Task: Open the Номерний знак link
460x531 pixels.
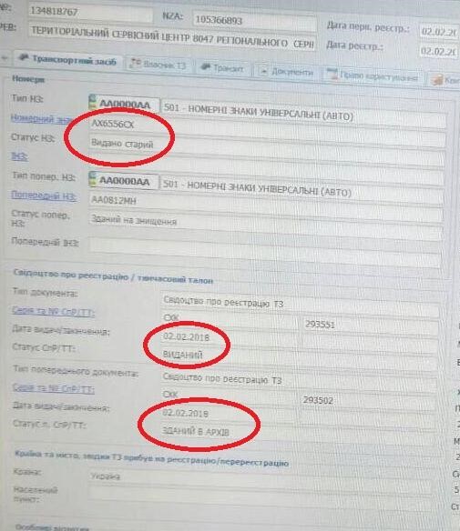Action: pos(42,118)
